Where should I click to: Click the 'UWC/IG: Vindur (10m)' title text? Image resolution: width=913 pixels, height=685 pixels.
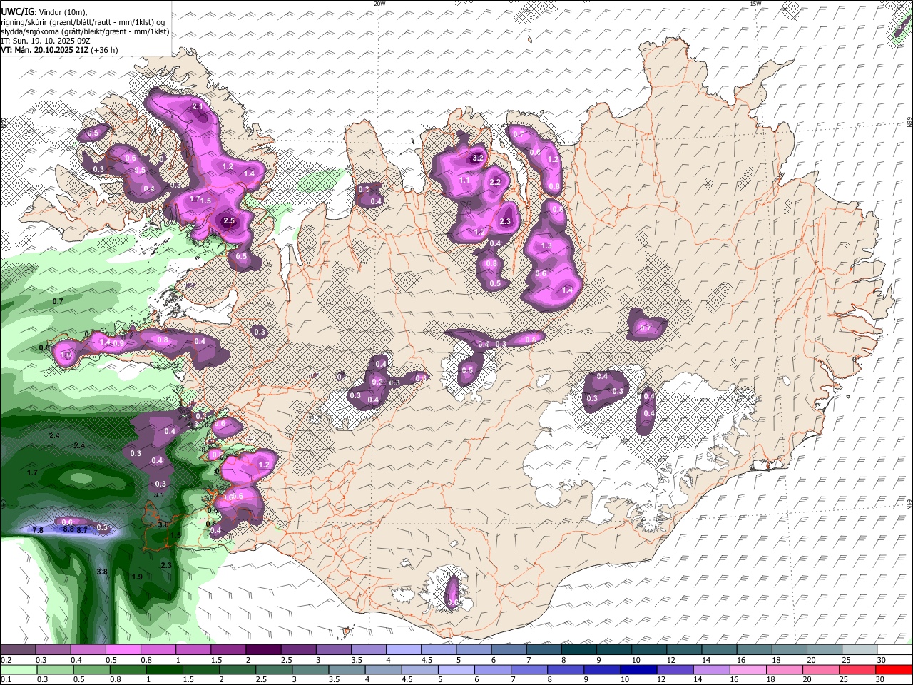[44, 12]
